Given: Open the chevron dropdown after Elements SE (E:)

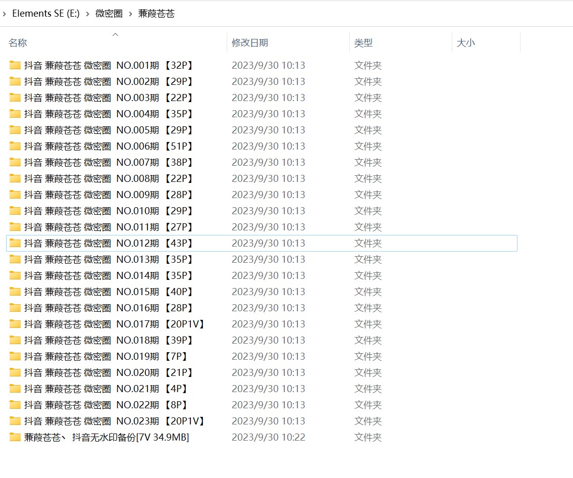Looking at the screenshot, I should [87, 14].
